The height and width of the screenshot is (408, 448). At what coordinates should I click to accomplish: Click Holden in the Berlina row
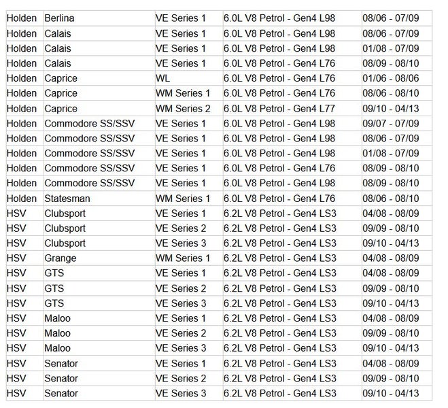point(22,18)
